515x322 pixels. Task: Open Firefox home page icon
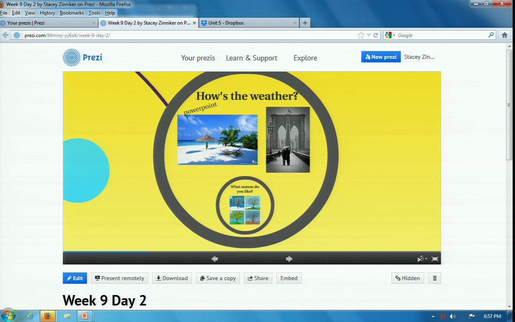tap(505, 35)
